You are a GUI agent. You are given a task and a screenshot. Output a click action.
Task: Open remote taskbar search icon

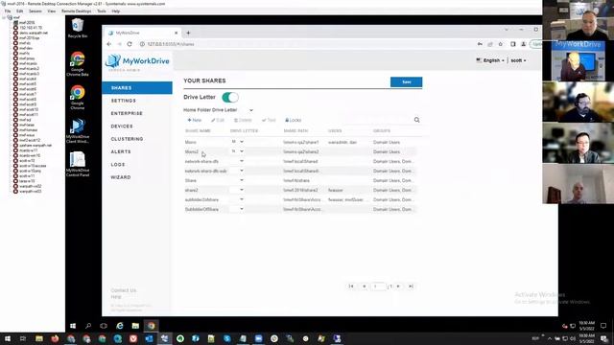click(x=88, y=326)
